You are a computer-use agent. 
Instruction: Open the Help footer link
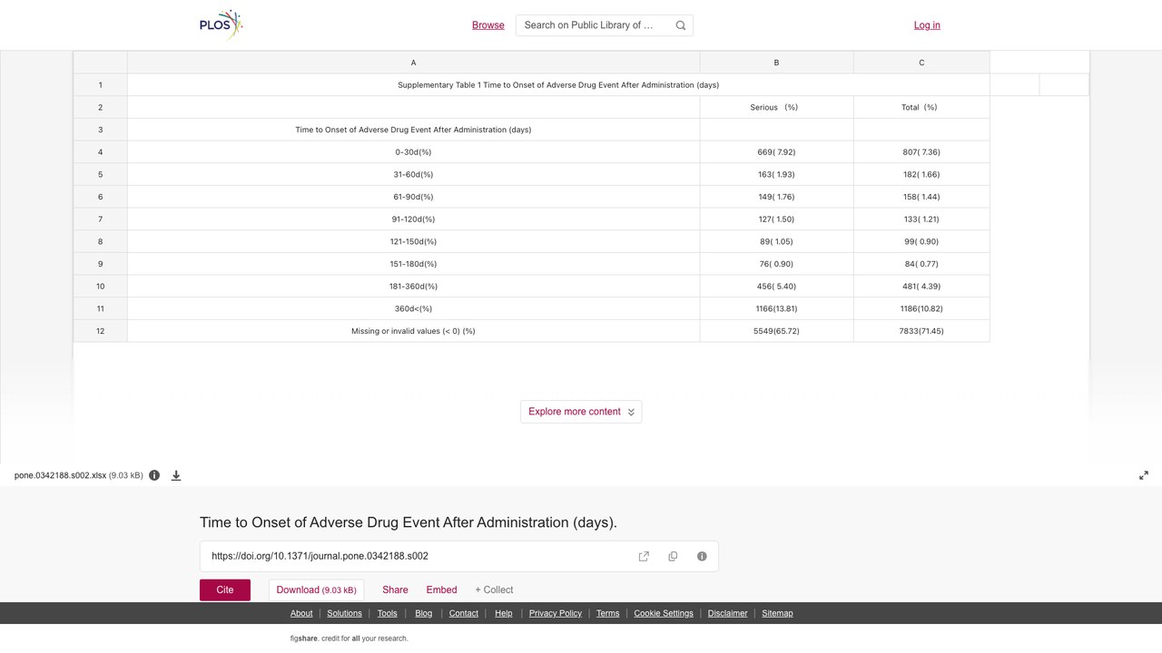(504, 613)
